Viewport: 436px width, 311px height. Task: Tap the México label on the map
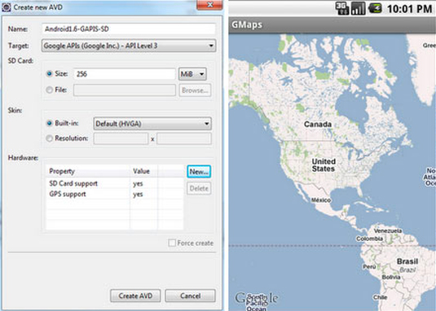point(321,200)
